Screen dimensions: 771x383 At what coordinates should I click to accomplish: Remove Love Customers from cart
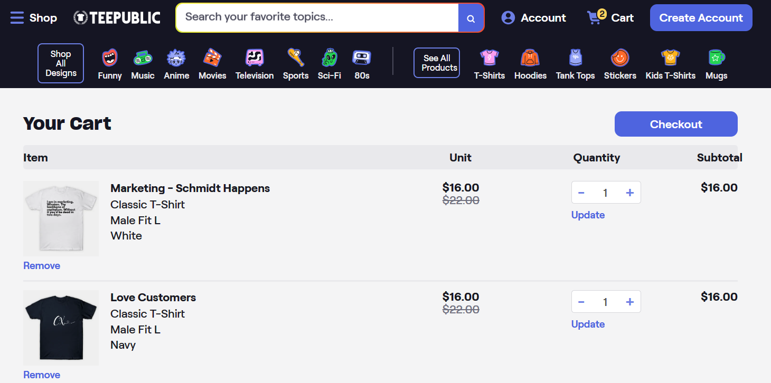pyautogui.click(x=42, y=375)
